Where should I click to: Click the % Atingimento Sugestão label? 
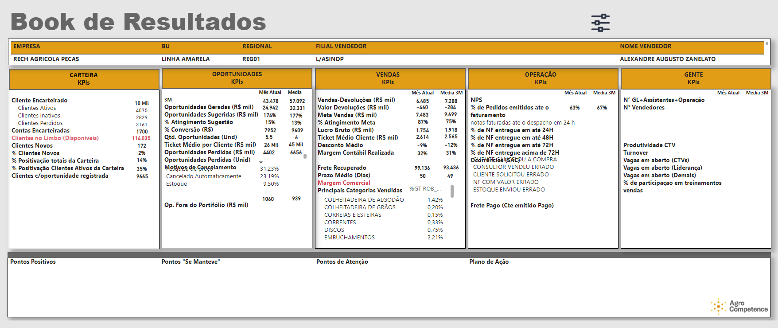tap(198, 122)
